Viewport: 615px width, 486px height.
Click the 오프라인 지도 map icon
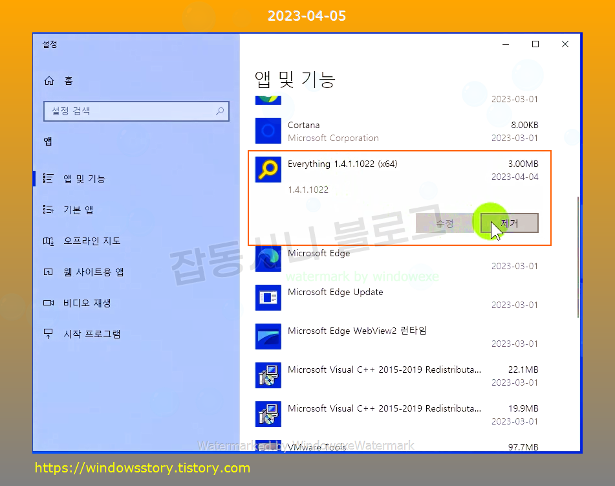coord(48,241)
